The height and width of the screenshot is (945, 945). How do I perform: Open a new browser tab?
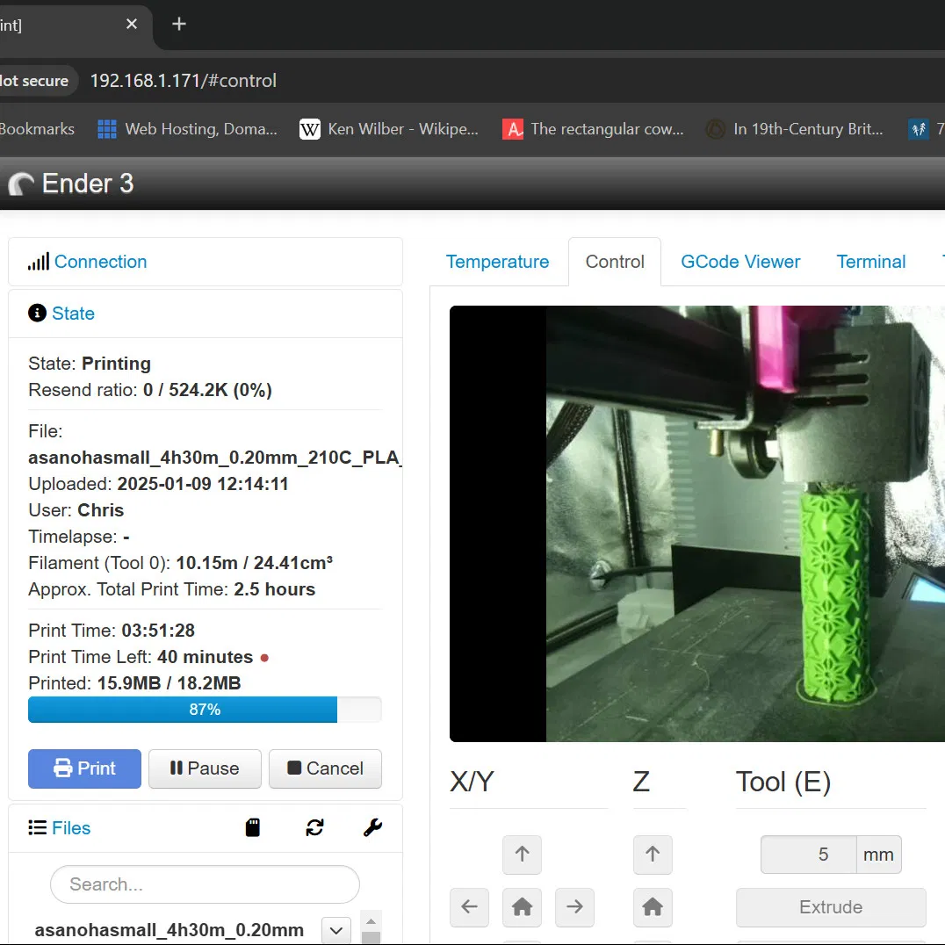click(179, 24)
